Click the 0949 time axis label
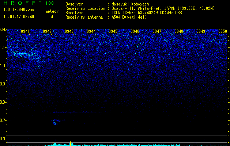Viewport: 230px width, 146px height. click(201, 31)
